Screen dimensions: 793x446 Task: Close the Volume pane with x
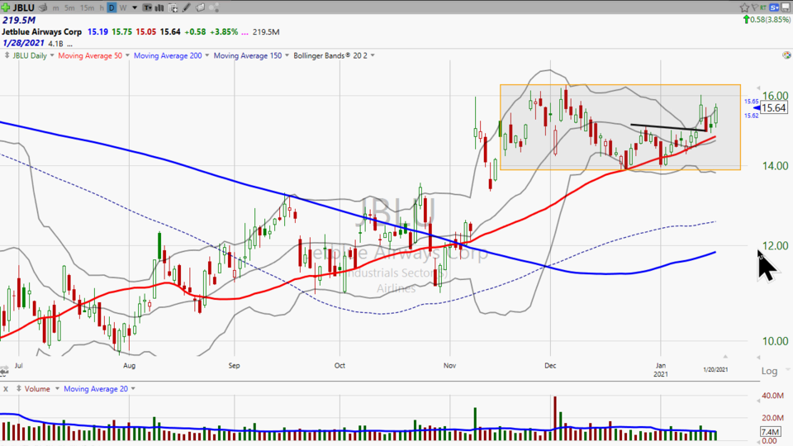[6, 389]
